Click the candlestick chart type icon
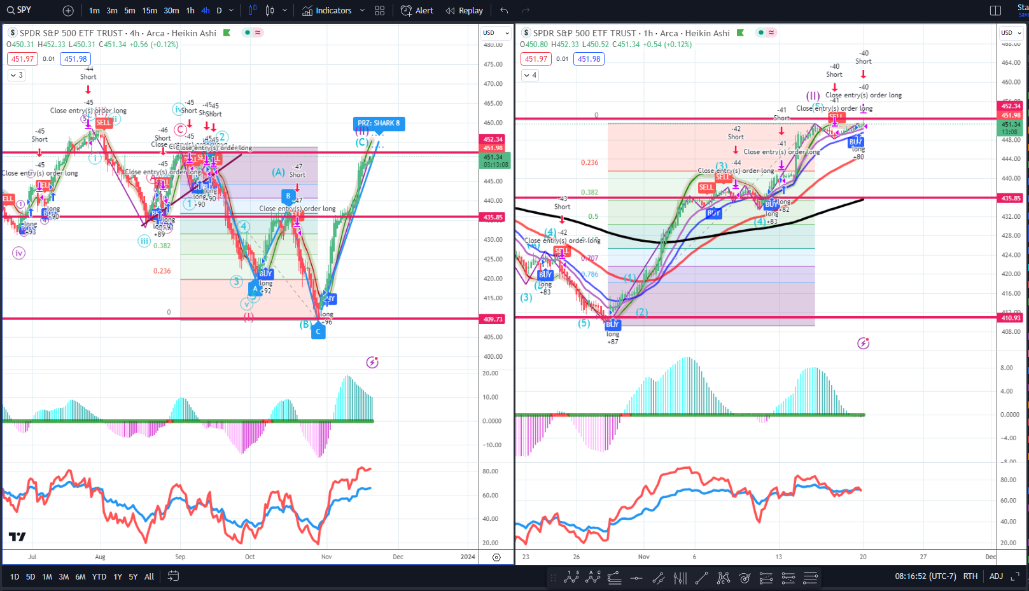1029x591 pixels. (270, 11)
